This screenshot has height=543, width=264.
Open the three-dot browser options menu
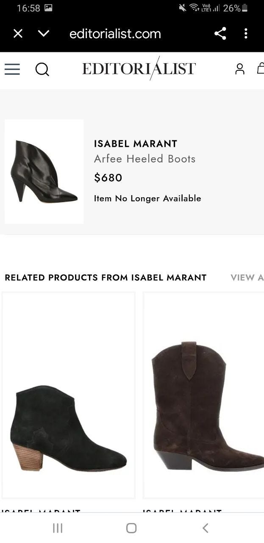[x=246, y=34]
